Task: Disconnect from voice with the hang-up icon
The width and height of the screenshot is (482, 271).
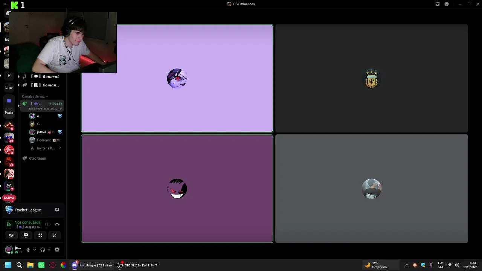Action: [x=57, y=224]
